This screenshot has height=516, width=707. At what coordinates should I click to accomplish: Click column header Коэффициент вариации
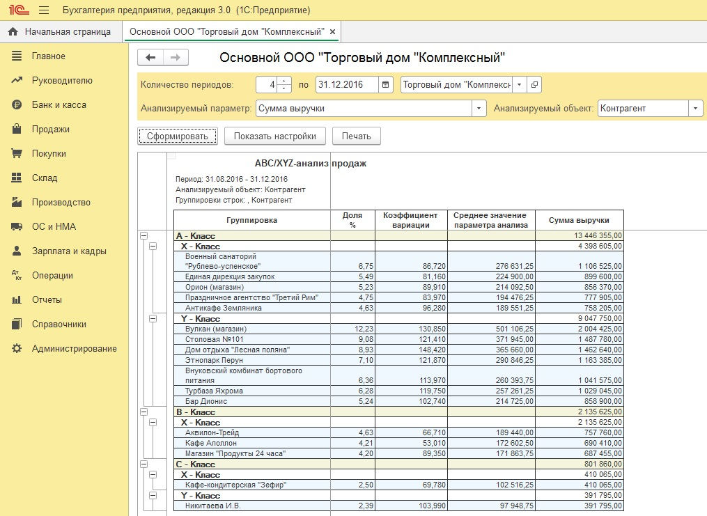click(410, 220)
